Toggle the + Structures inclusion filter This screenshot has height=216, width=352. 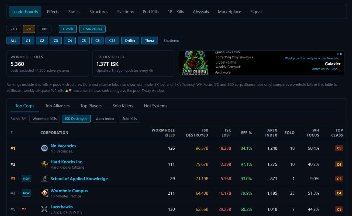click(92, 29)
